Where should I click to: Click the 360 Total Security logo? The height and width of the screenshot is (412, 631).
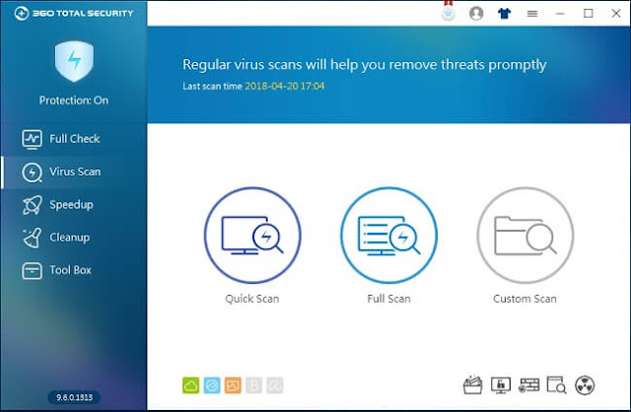click(74, 13)
